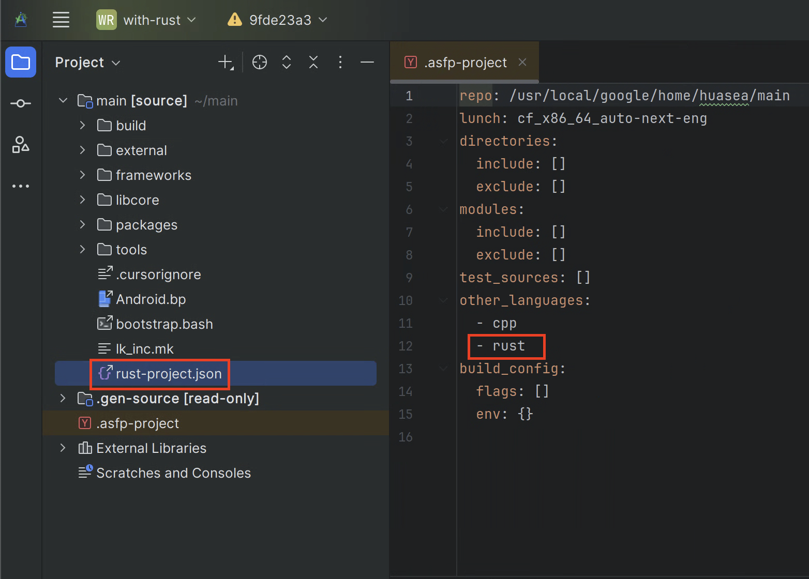Click the warning icon beside 9fde23a3
Viewport: 809px width, 579px height.
234,20
